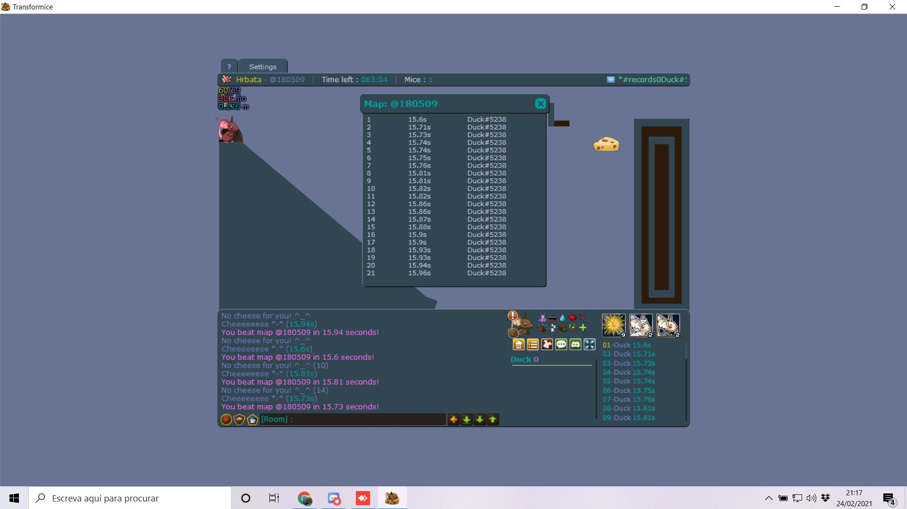The image size is (907, 509).
Task: Click the Duck 0 player score label
Action: (525, 359)
